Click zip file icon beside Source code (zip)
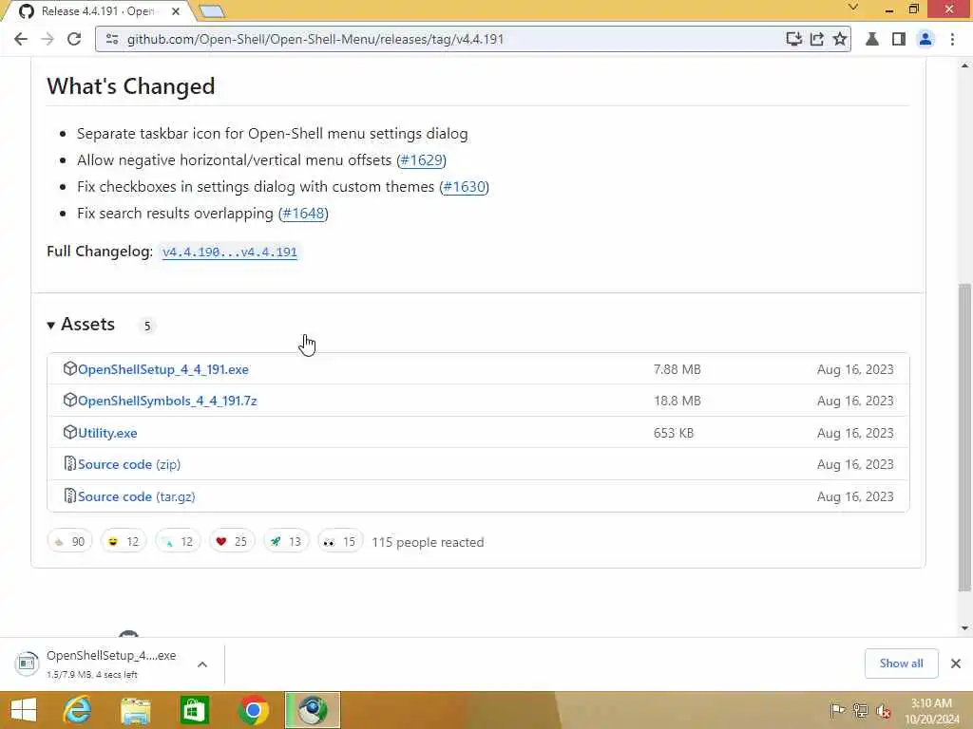This screenshot has width=973, height=729. click(x=70, y=464)
